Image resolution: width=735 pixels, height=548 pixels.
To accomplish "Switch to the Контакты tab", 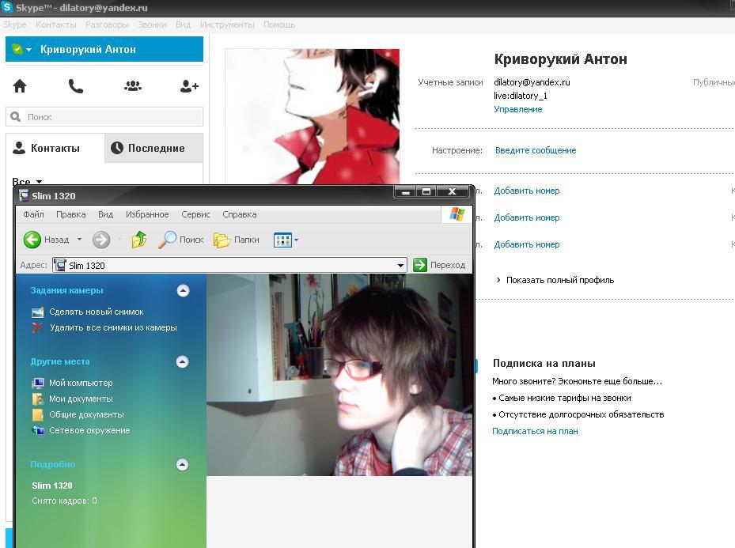I will coord(55,148).
